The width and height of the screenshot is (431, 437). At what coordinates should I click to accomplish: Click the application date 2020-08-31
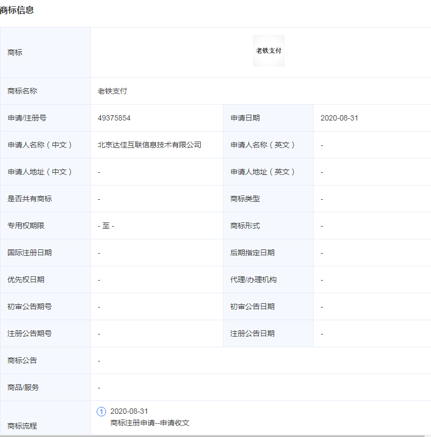(x=339, y=117)
